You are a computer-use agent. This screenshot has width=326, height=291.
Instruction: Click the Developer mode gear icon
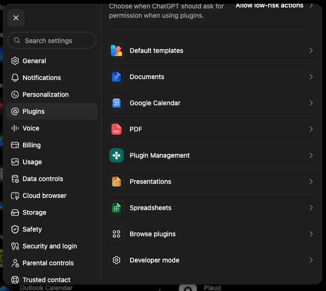tap(116, 260)
